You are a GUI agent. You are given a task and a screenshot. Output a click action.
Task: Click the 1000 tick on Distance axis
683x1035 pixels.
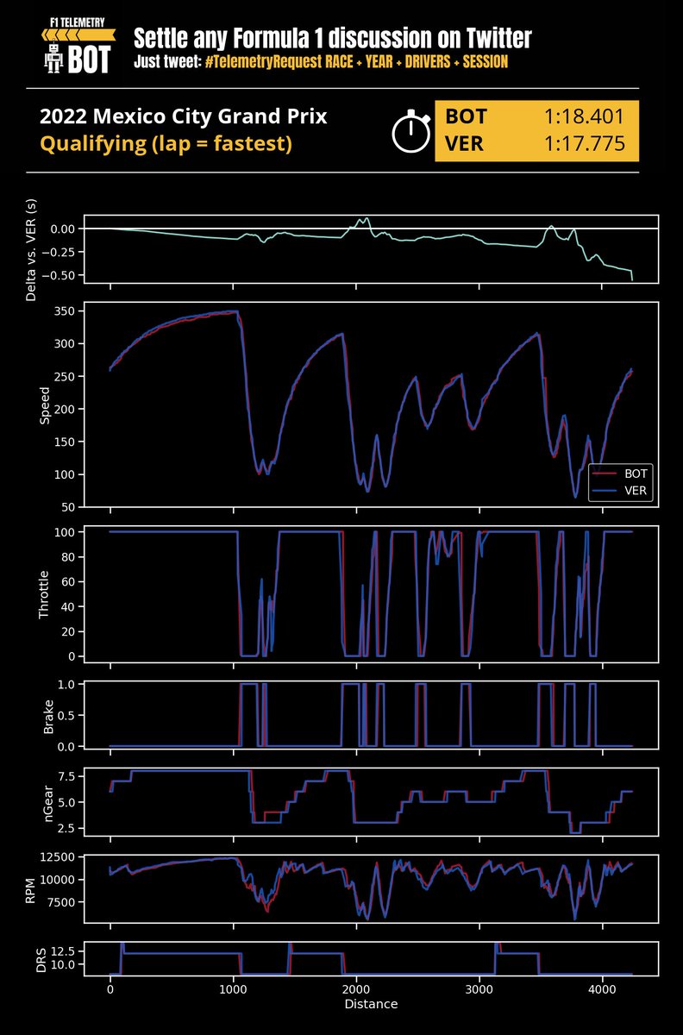(x=233, y=988)
